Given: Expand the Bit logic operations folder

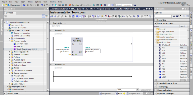Looking at the screenshot, I should tap(155, 32).
